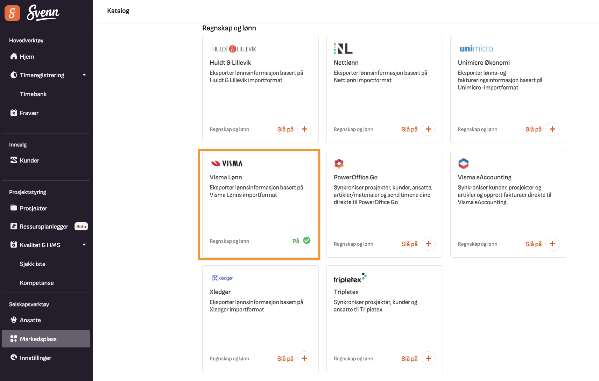The height and width of the screenshot is (381, 599).
Task: Select the Visma eAccounting card logo
Action: click(x=463, y=163)
